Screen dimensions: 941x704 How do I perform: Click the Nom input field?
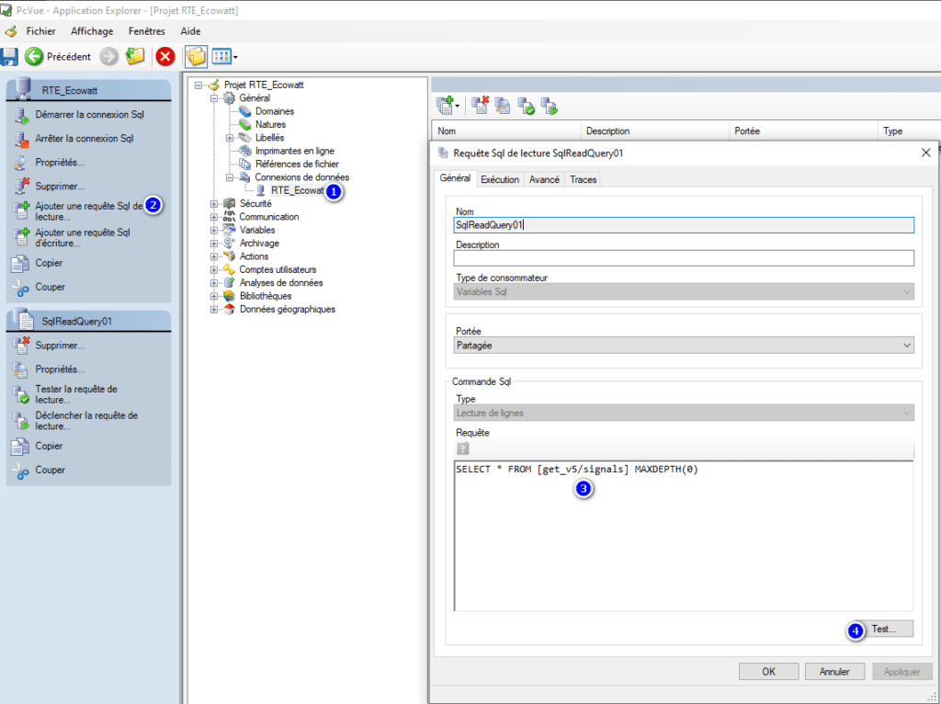click(684, 225)
